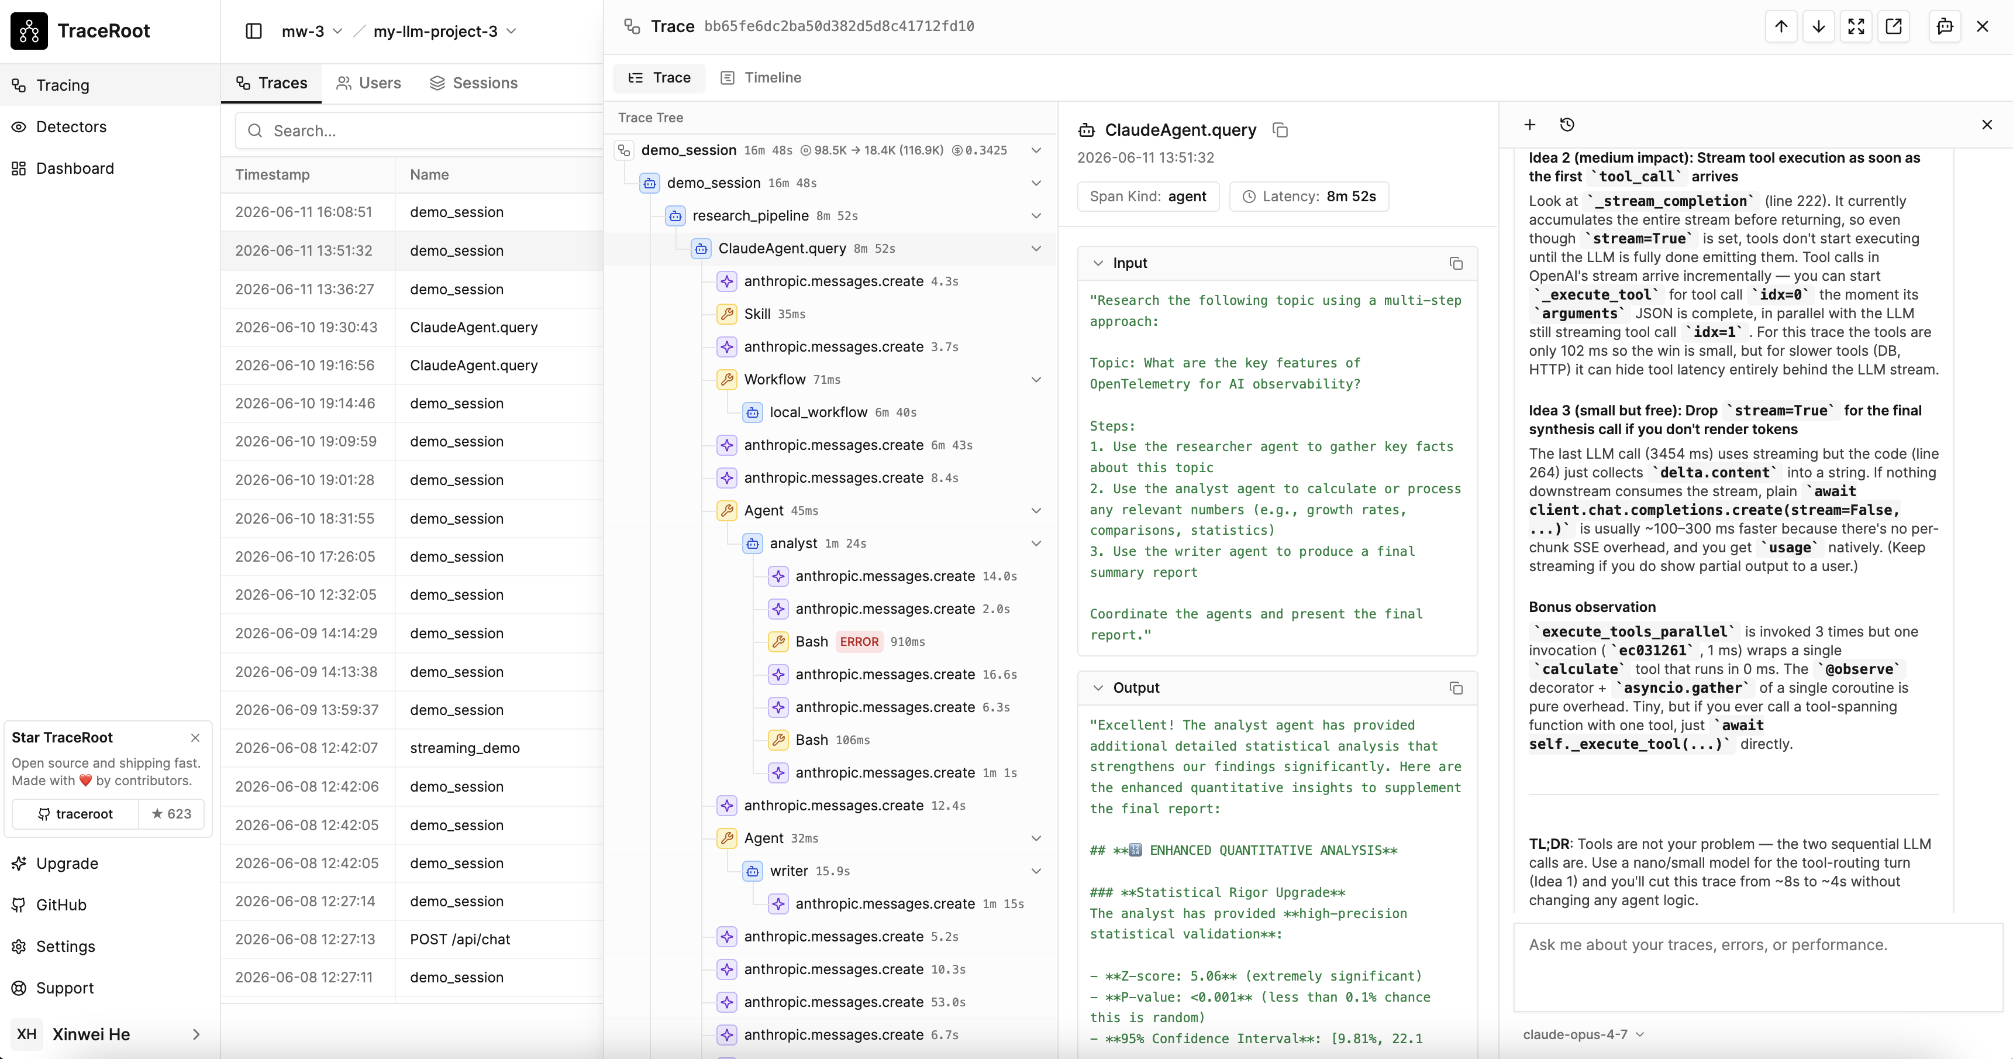Click the local_workflow agent icon

753,412
